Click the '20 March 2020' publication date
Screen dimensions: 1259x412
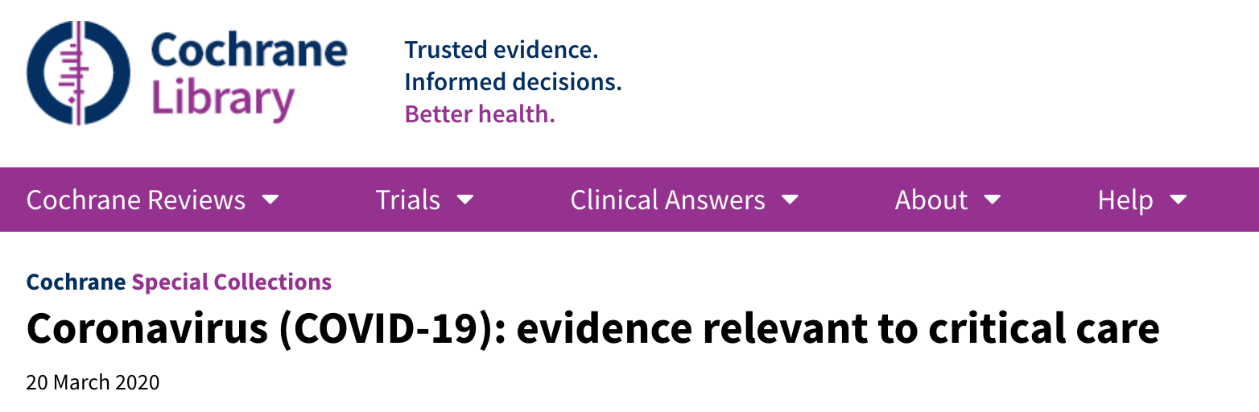click(93, 382)
